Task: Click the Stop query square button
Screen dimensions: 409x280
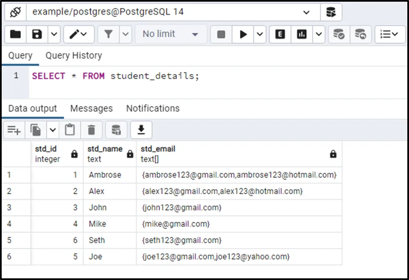Action: 221,34
